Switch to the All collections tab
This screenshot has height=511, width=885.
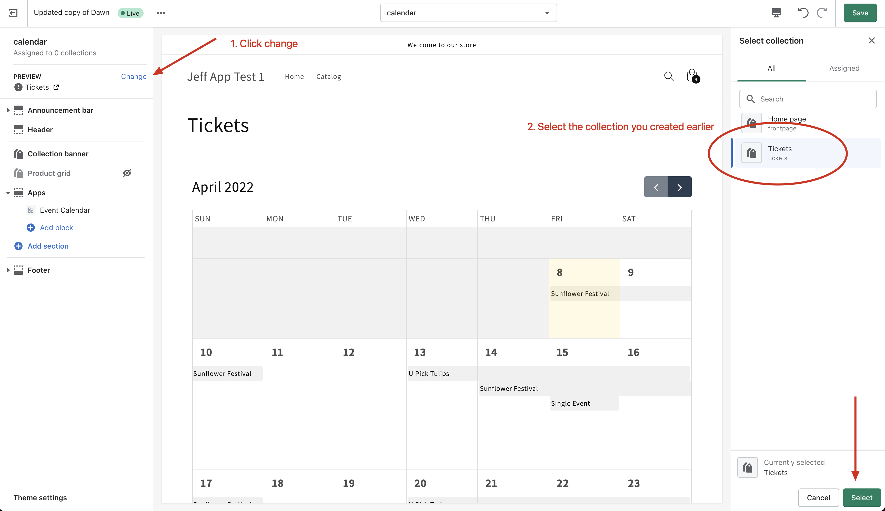click(771, 68)
